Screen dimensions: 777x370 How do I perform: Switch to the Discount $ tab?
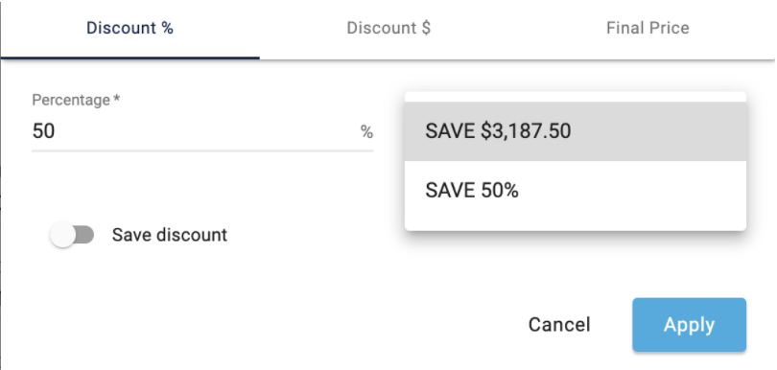click(388, 28)
